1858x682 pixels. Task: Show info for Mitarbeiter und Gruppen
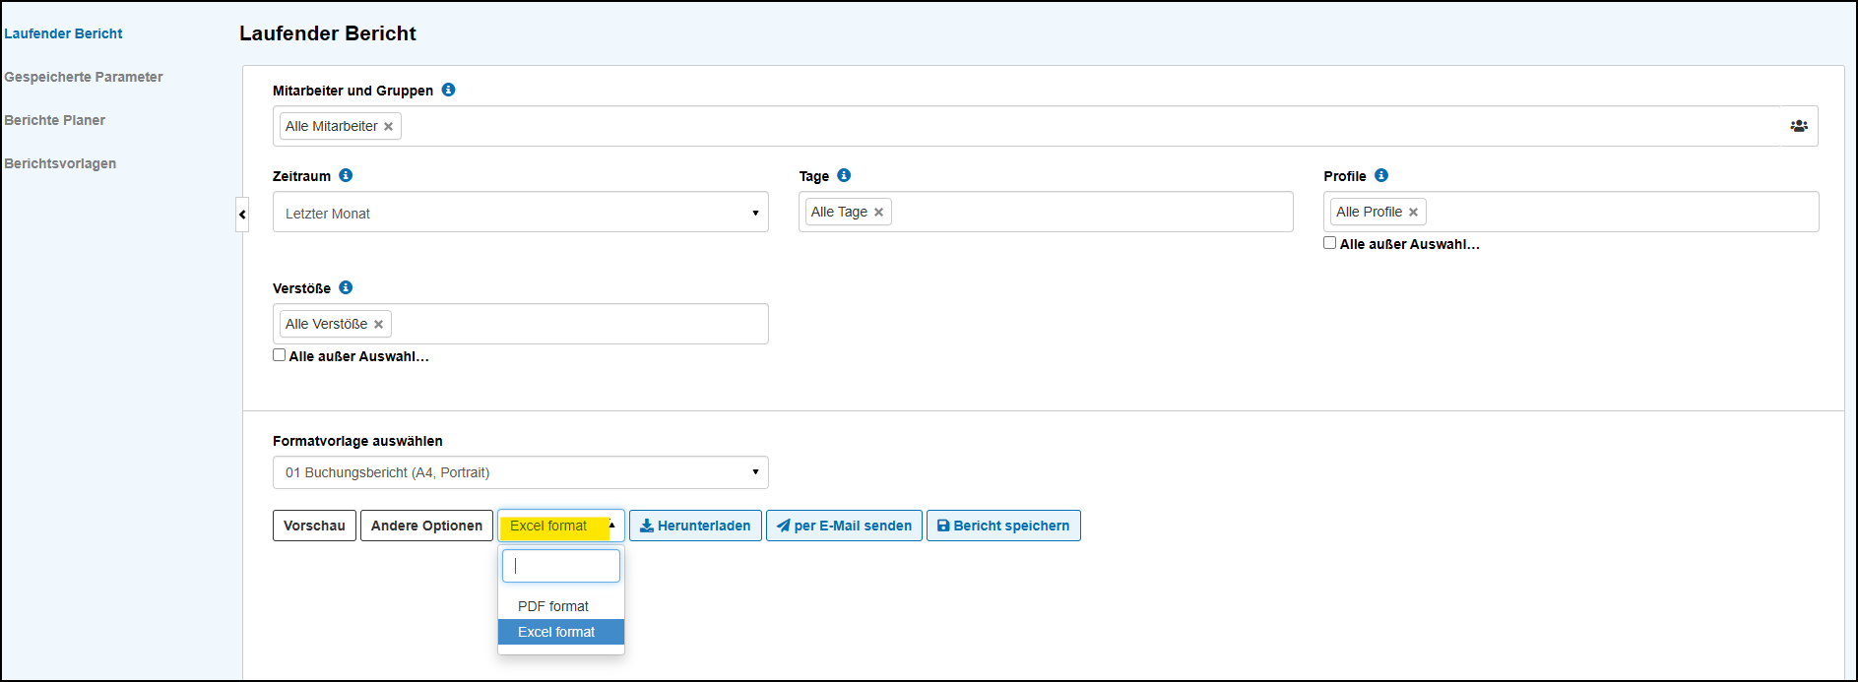[448, 90]
